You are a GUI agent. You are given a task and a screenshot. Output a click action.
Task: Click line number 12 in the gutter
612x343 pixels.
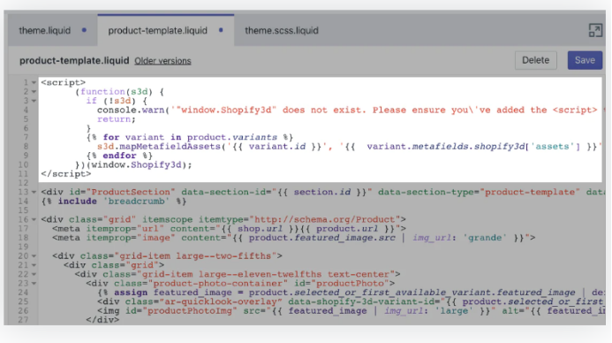point(23,183)
